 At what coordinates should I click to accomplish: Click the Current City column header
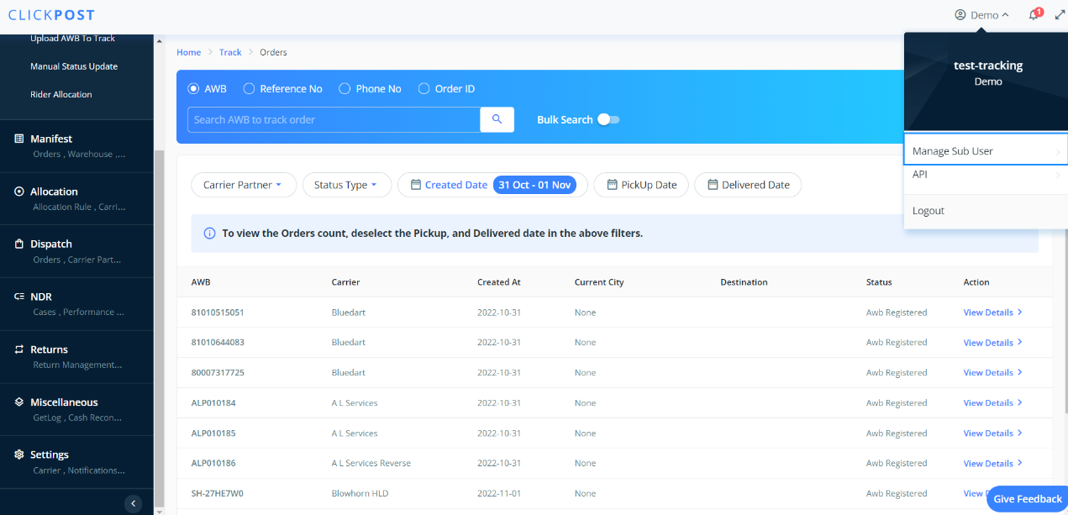coord(599,281)
